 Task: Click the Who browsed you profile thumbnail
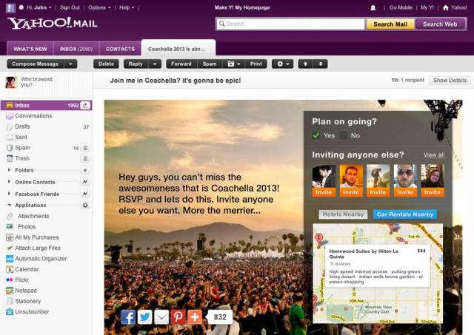11,82
